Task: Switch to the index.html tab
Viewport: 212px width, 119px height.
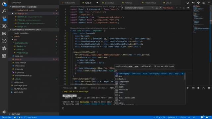Action: tap(69, 3)
